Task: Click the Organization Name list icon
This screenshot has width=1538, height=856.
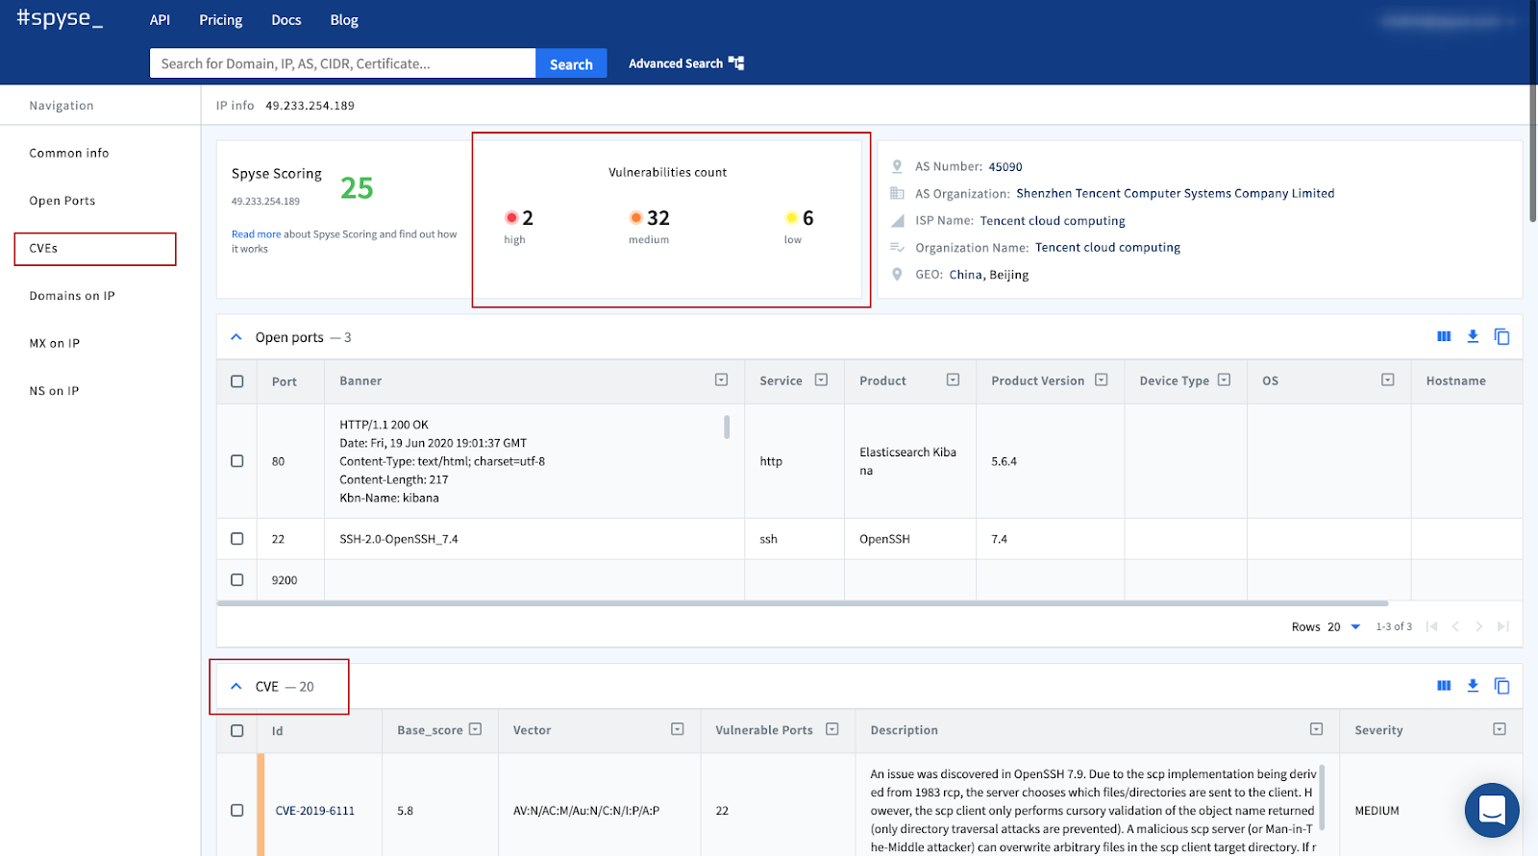Action: 897,247
